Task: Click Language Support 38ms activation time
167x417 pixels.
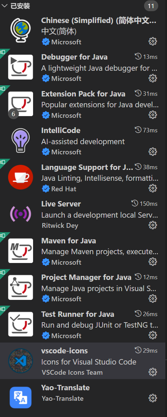Action: click(146, 167)
